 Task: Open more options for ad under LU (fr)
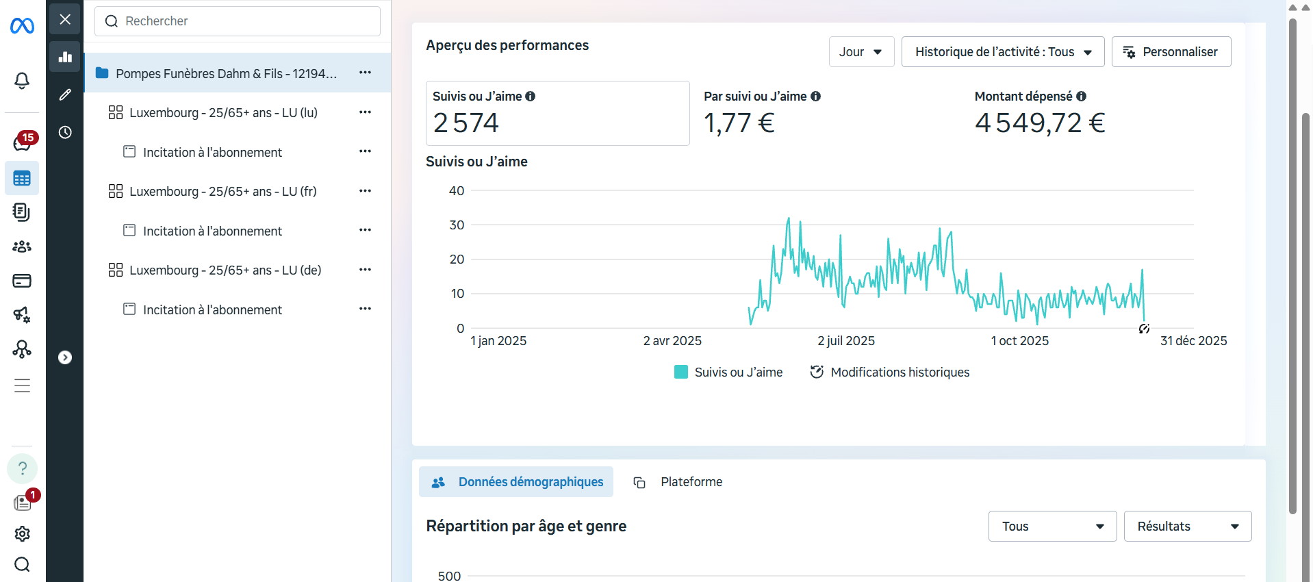[x=366, y=230]
